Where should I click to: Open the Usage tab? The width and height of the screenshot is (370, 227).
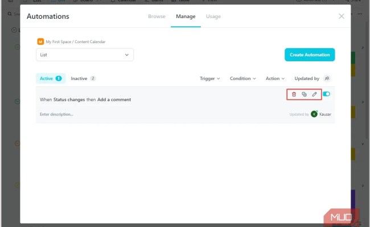click(x=213, y=16)
